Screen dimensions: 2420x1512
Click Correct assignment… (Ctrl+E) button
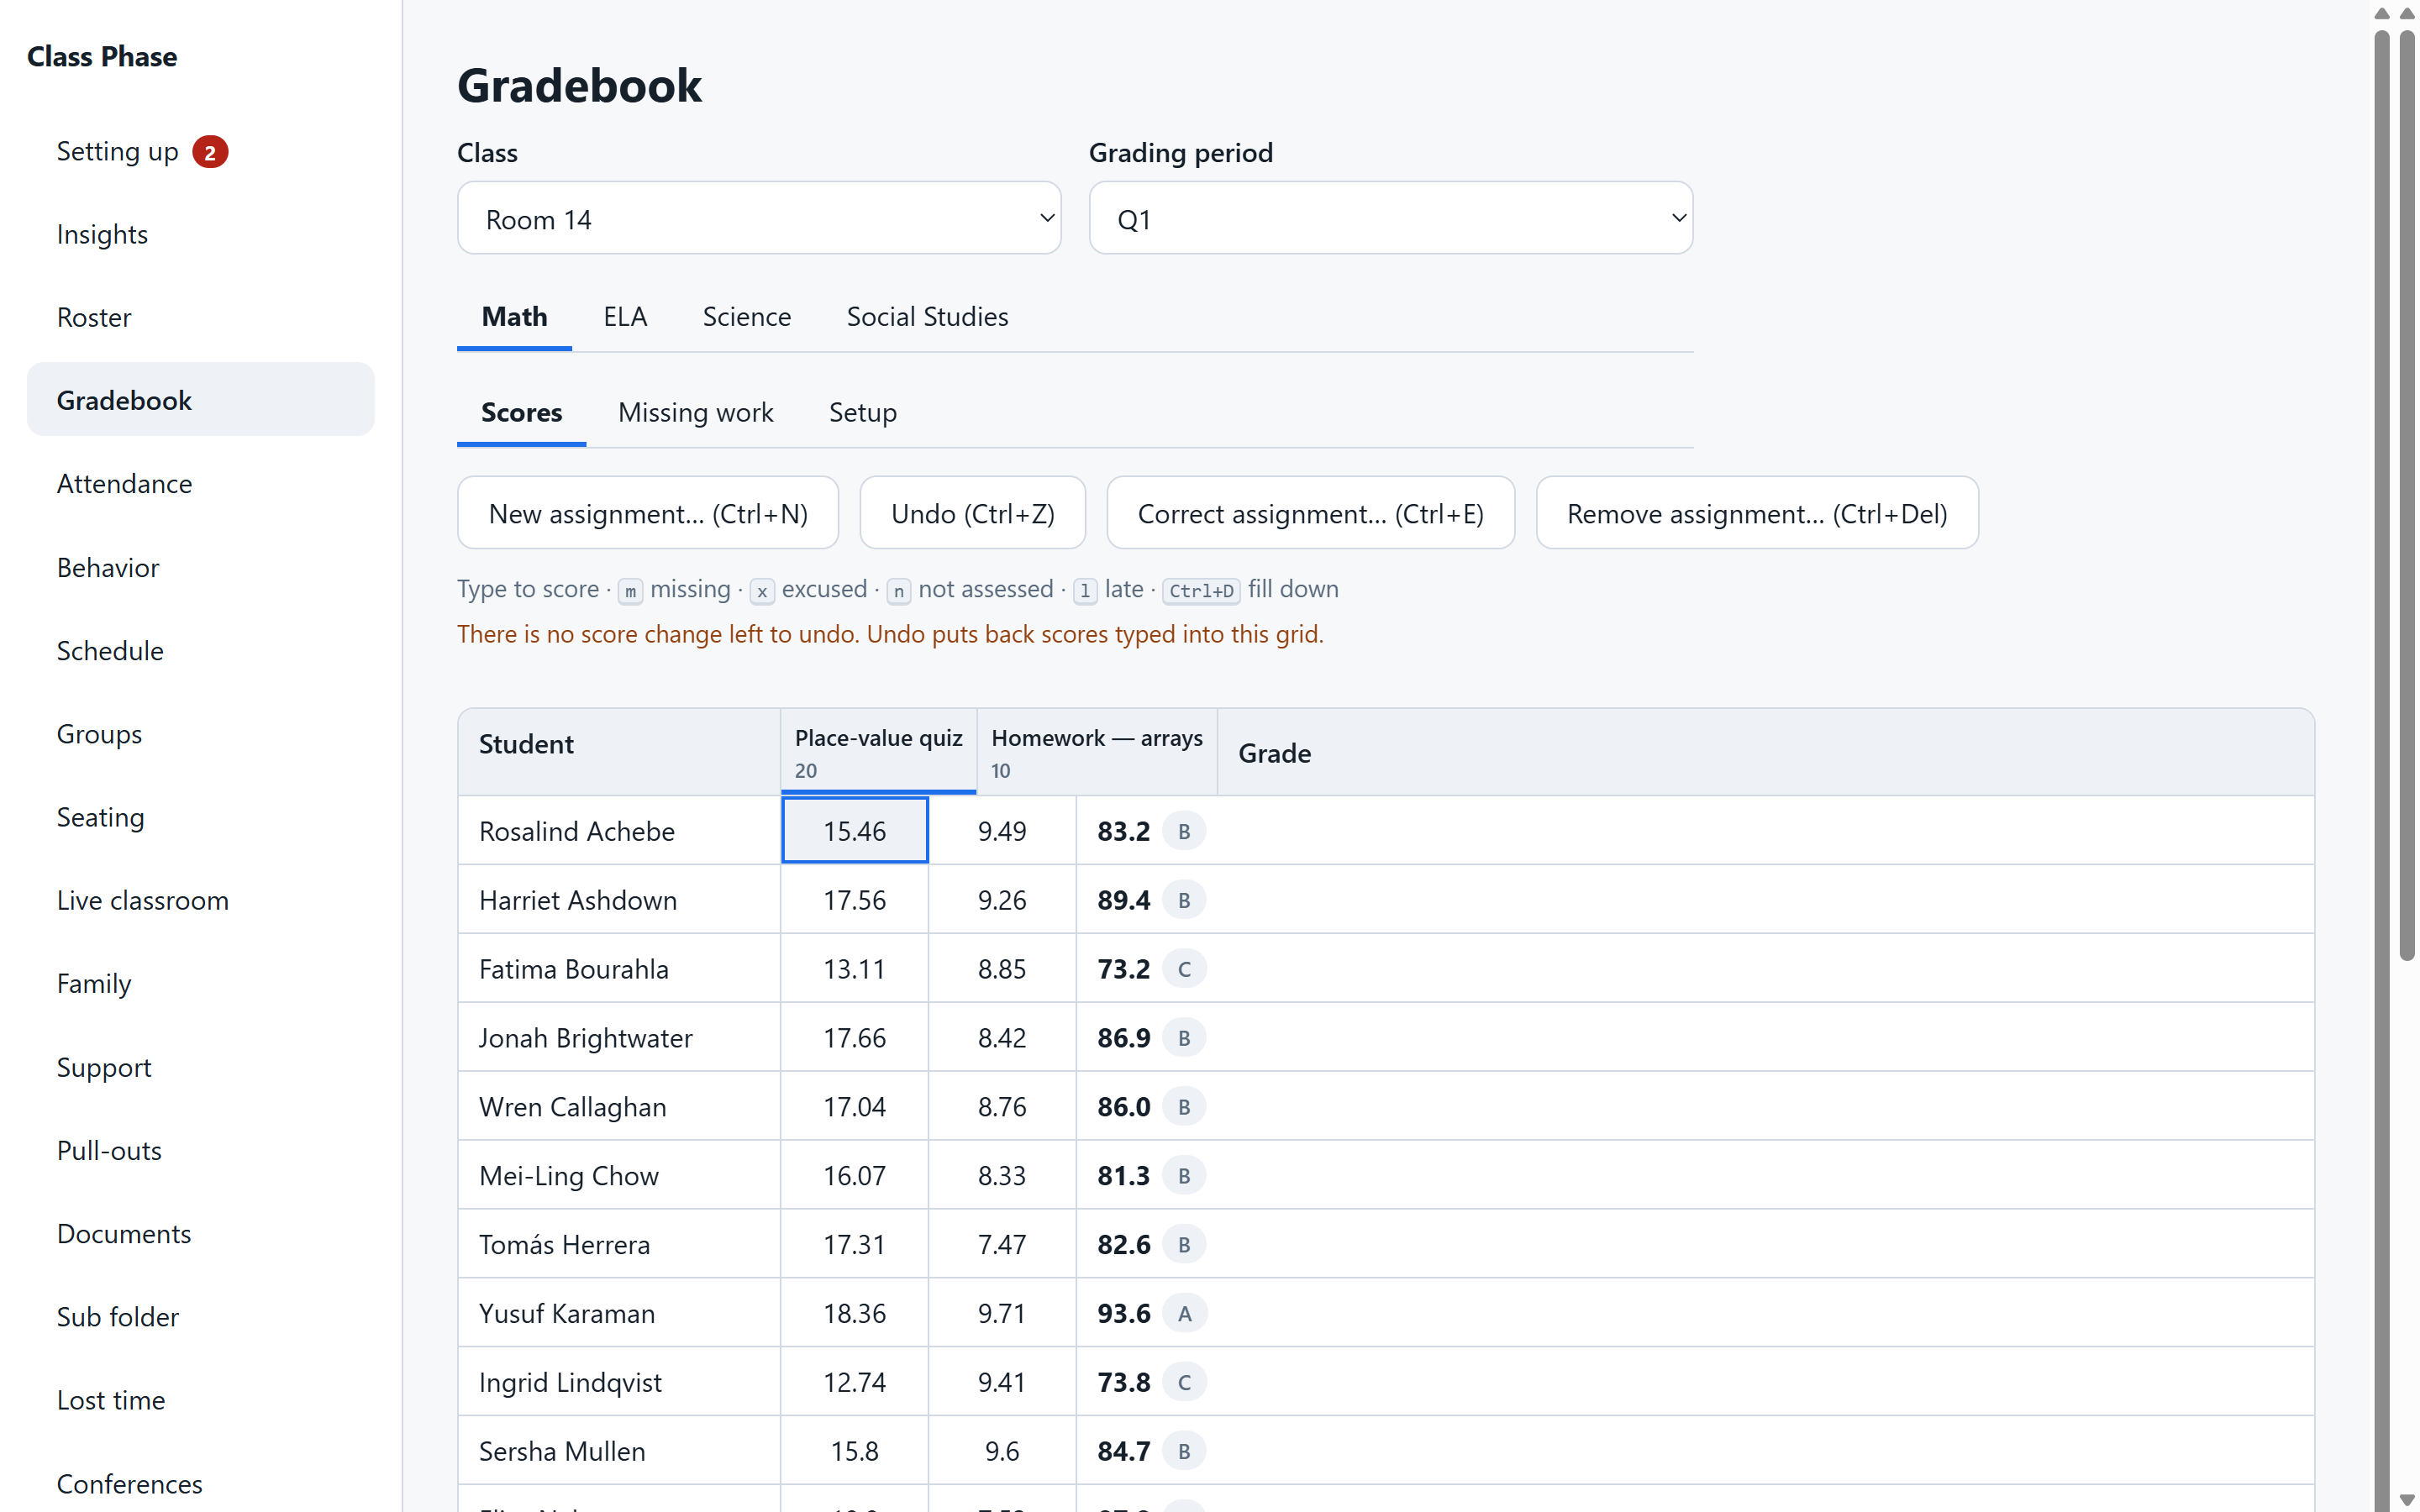(x=1310, y=513)
